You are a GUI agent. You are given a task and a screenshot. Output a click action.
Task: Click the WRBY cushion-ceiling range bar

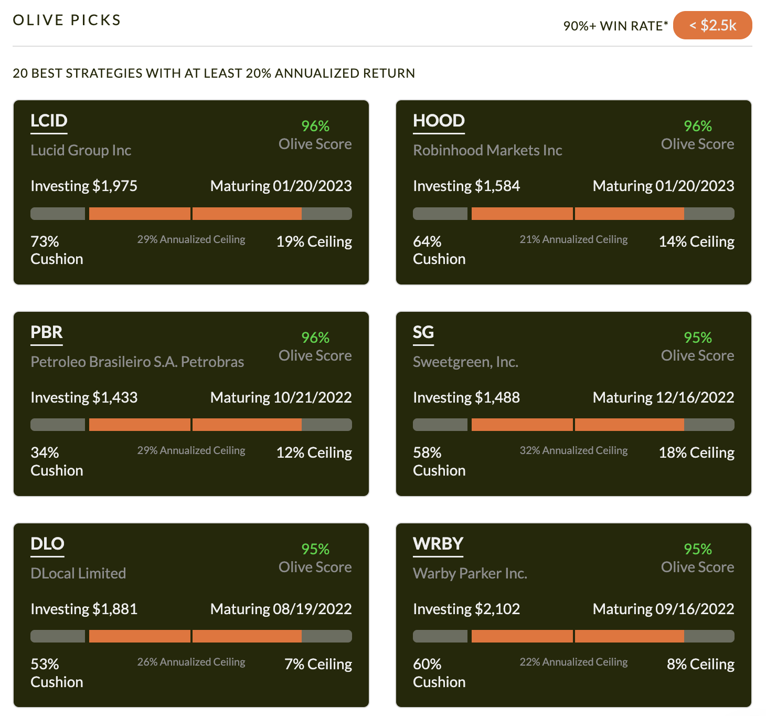tap(573, 636)
